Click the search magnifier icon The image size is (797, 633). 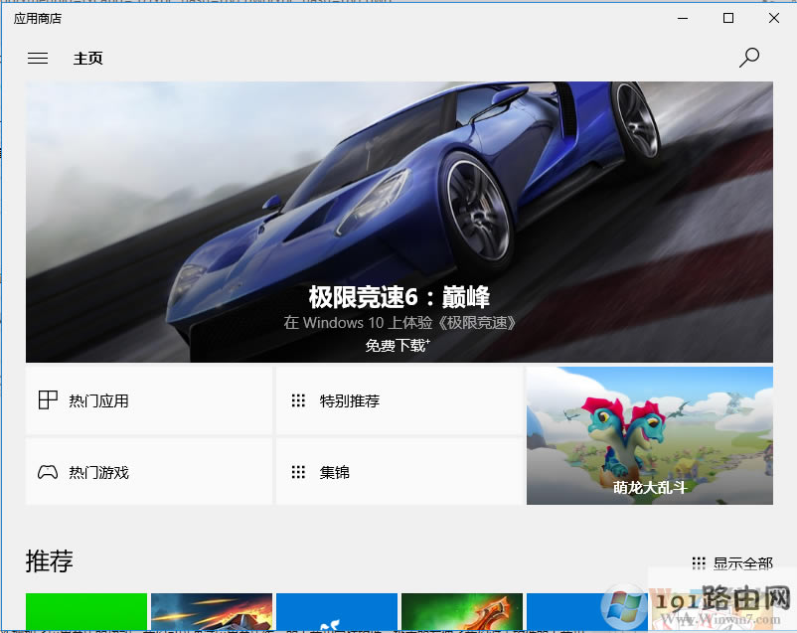point(749,58)
